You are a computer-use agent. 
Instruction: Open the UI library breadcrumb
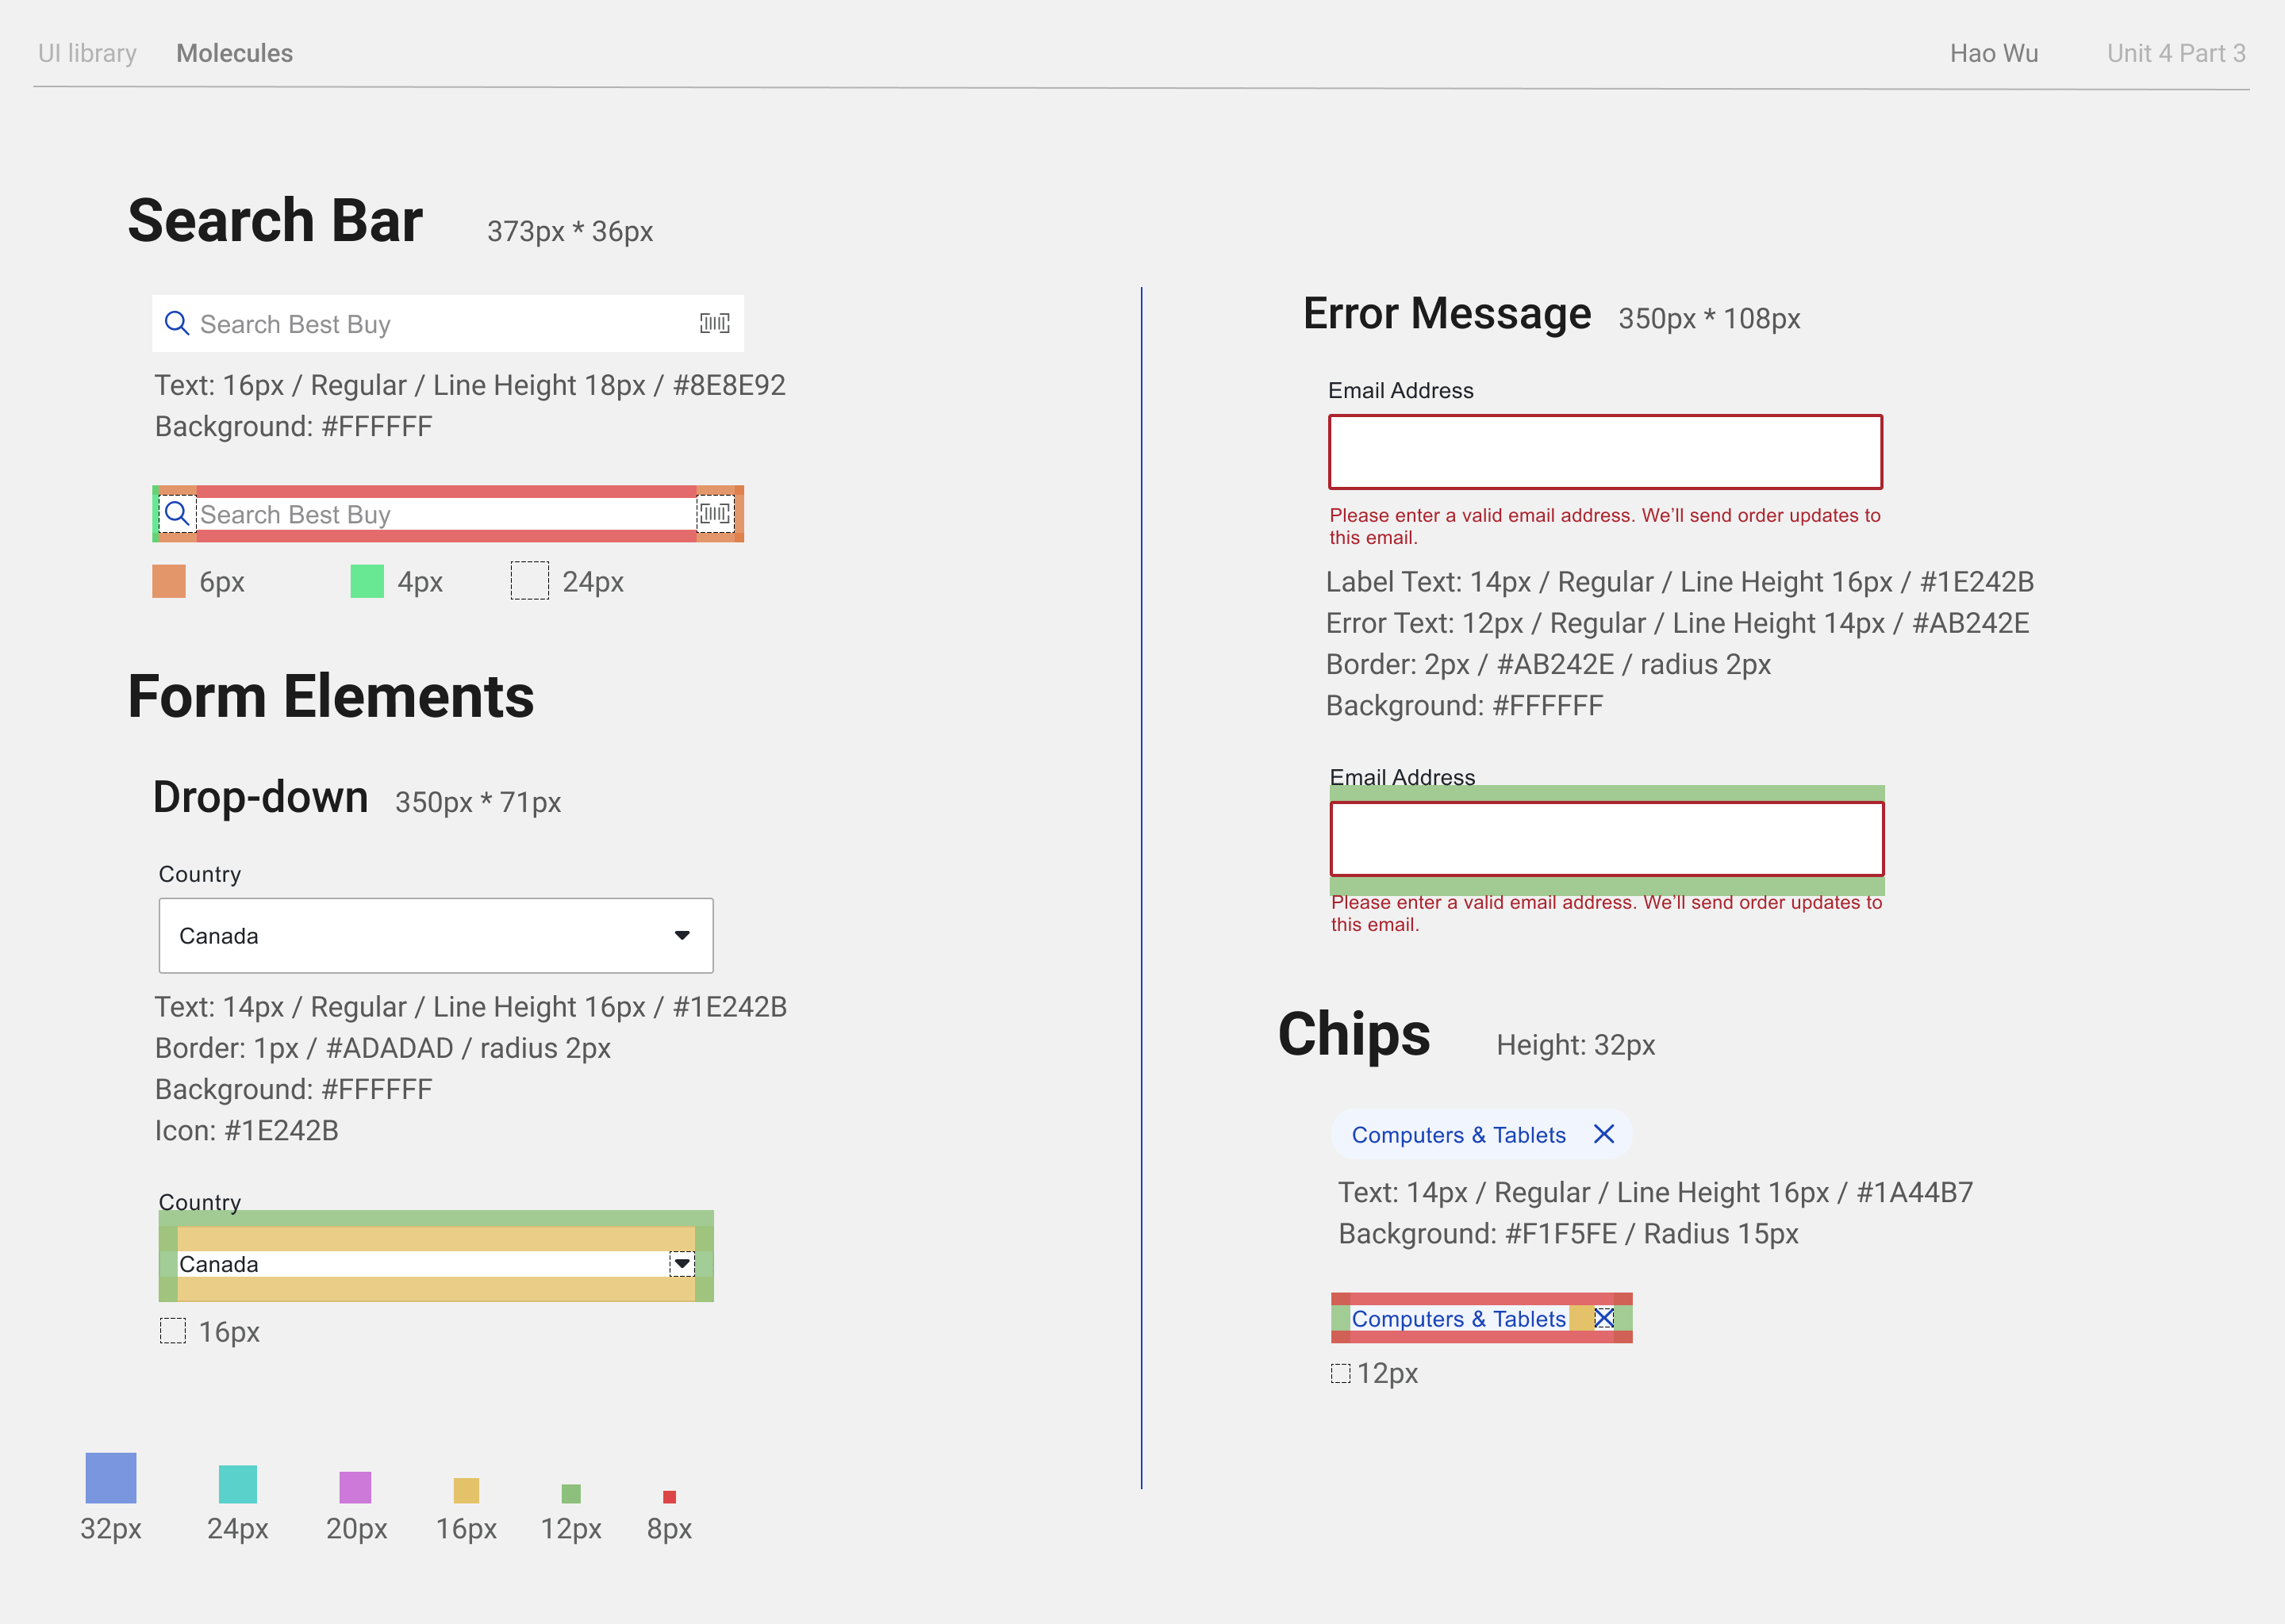click(87, 53)
